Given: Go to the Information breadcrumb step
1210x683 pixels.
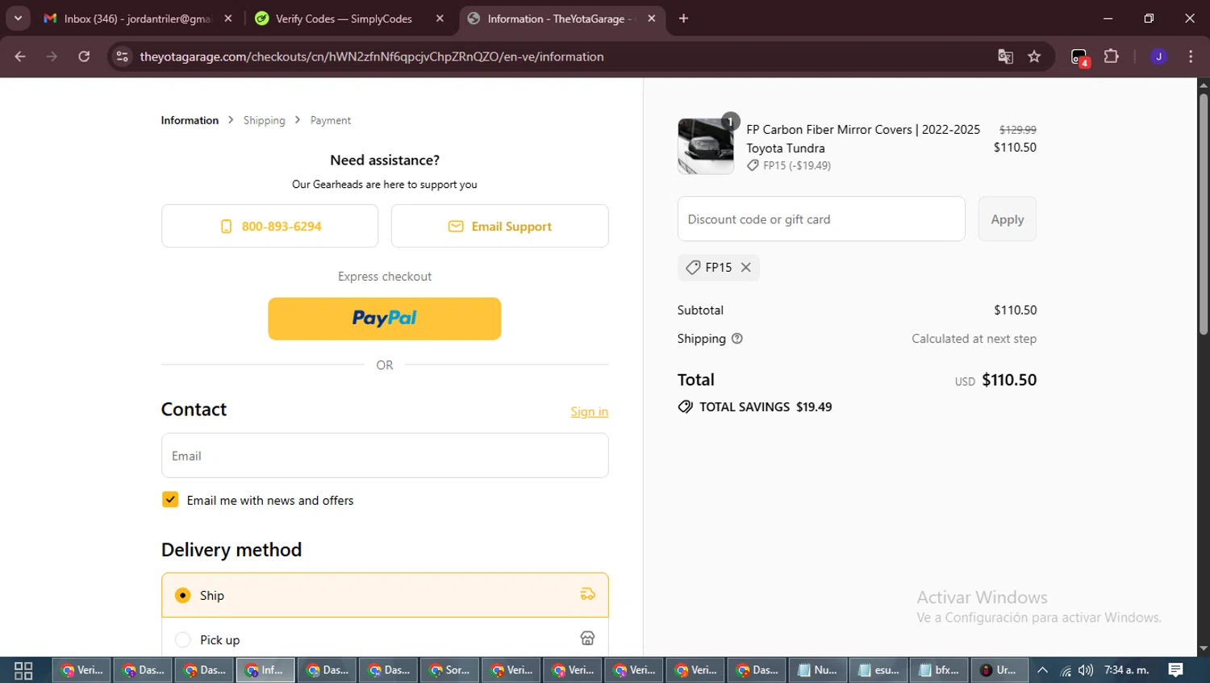Looking at the screenshot, I should [190, 120].
